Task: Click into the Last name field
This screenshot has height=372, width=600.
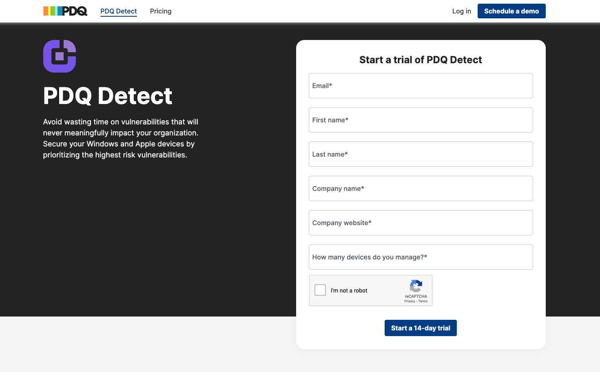Action: [421, 154]
